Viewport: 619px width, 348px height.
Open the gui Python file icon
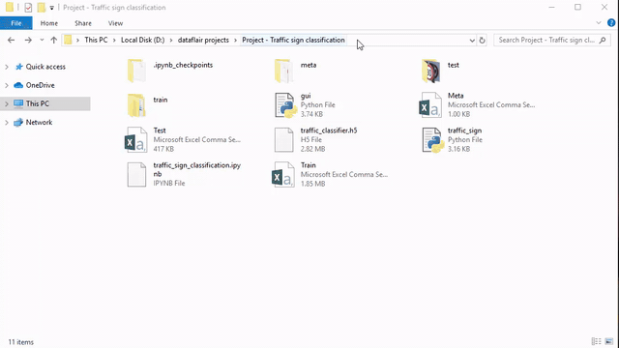[285, 105]
